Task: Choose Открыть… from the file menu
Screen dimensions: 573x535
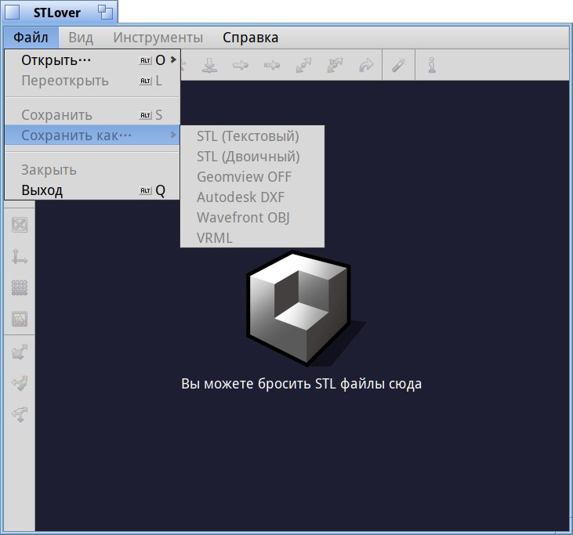Action: click(92, 60)
